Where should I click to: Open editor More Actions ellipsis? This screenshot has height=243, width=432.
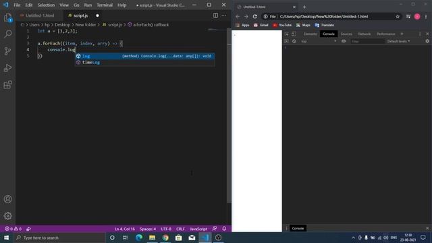224,16
